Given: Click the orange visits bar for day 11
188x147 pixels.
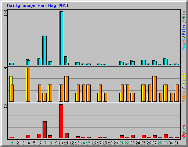Looking at the screenshot, I should [x=67, y=89].
